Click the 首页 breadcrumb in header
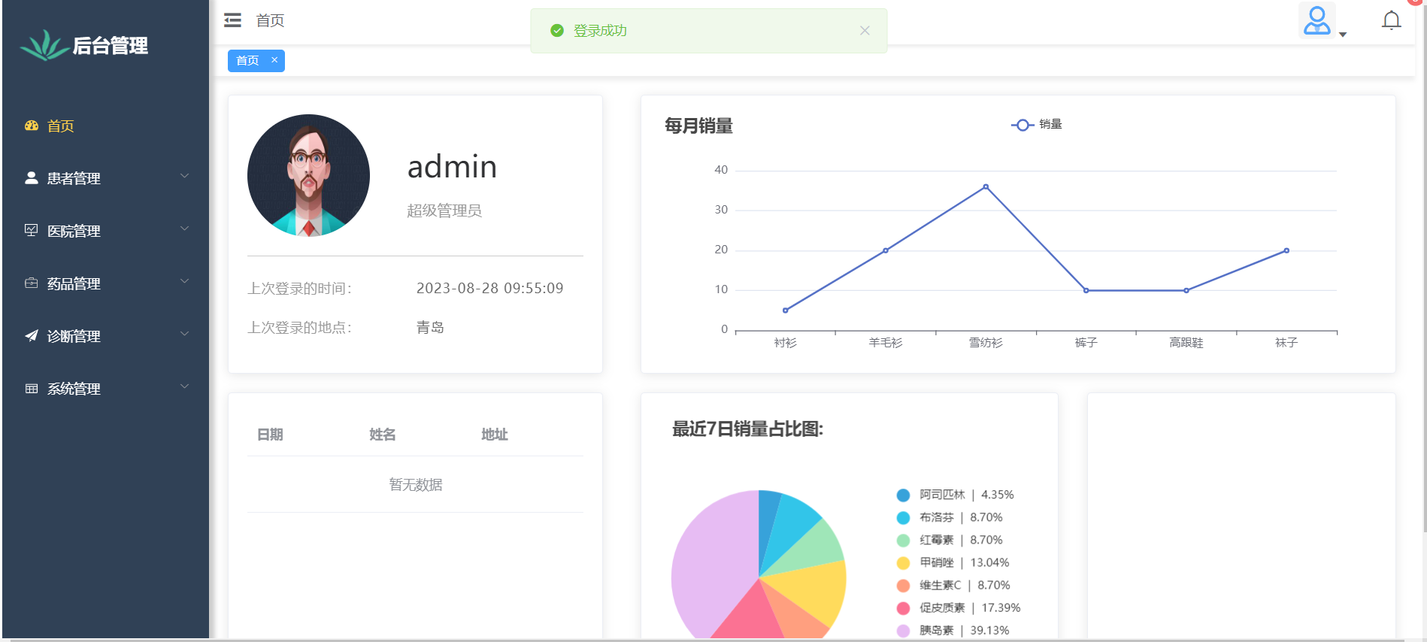The image size is (1427, 642). pos(270,20)
